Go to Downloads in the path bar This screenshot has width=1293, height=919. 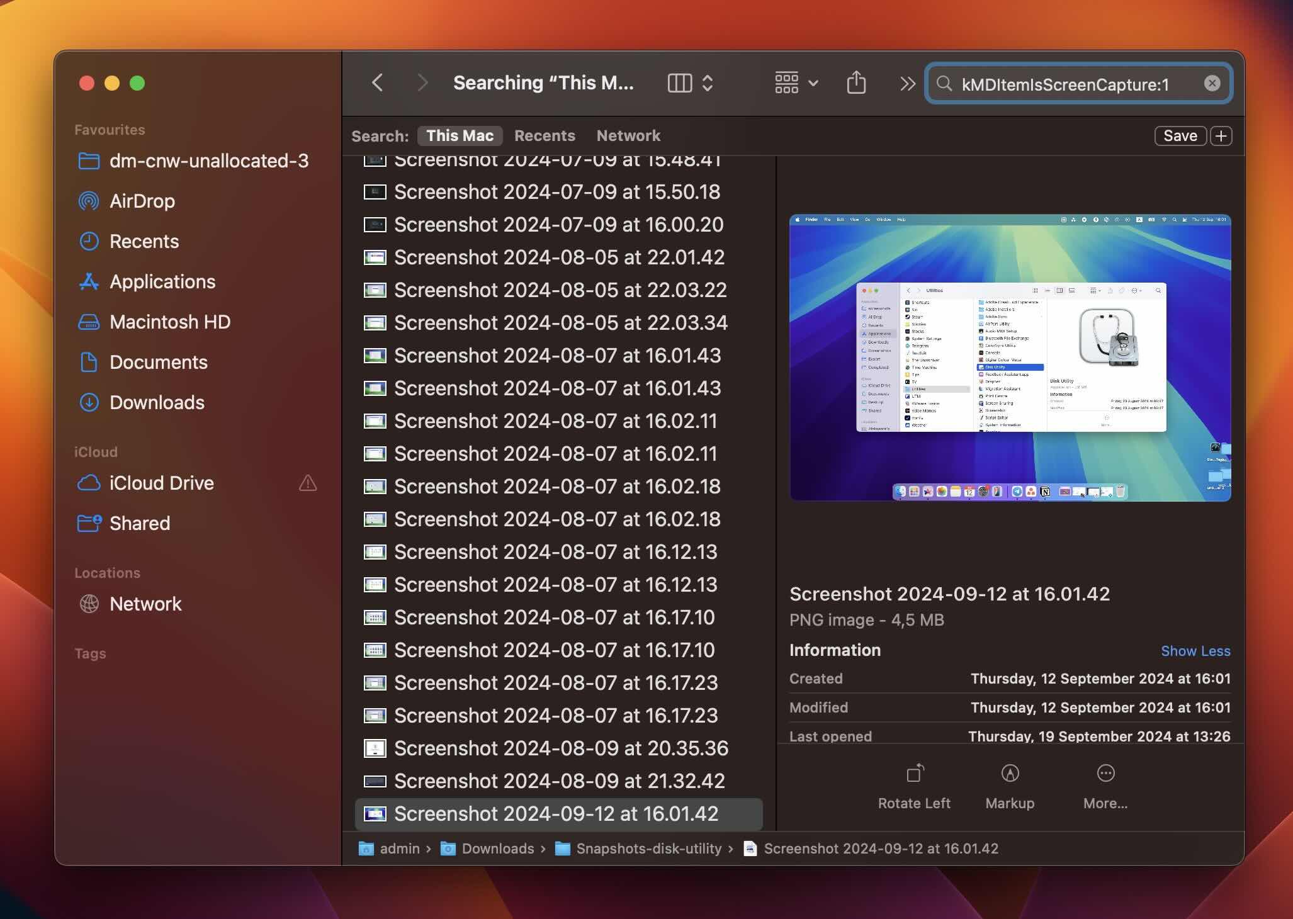(x=487, y=849)
